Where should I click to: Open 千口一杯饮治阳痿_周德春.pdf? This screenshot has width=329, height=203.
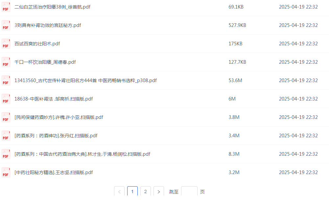coord(45,62)
